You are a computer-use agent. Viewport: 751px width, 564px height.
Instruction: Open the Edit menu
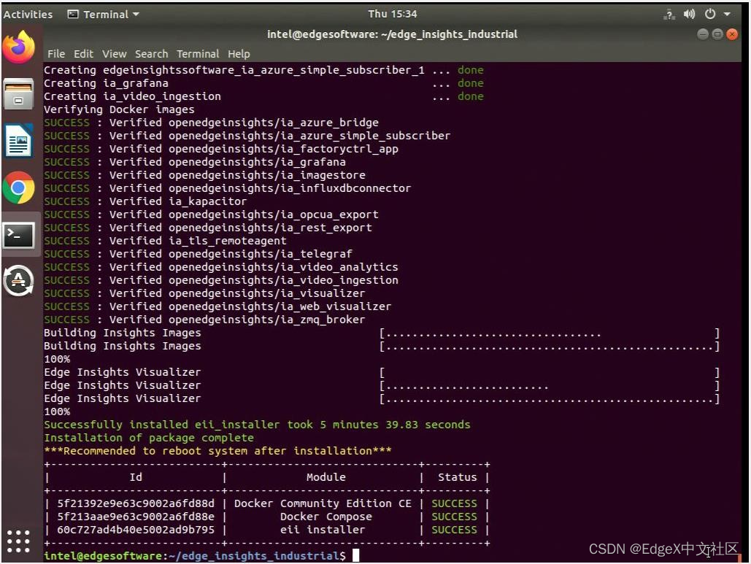[83, 53]
